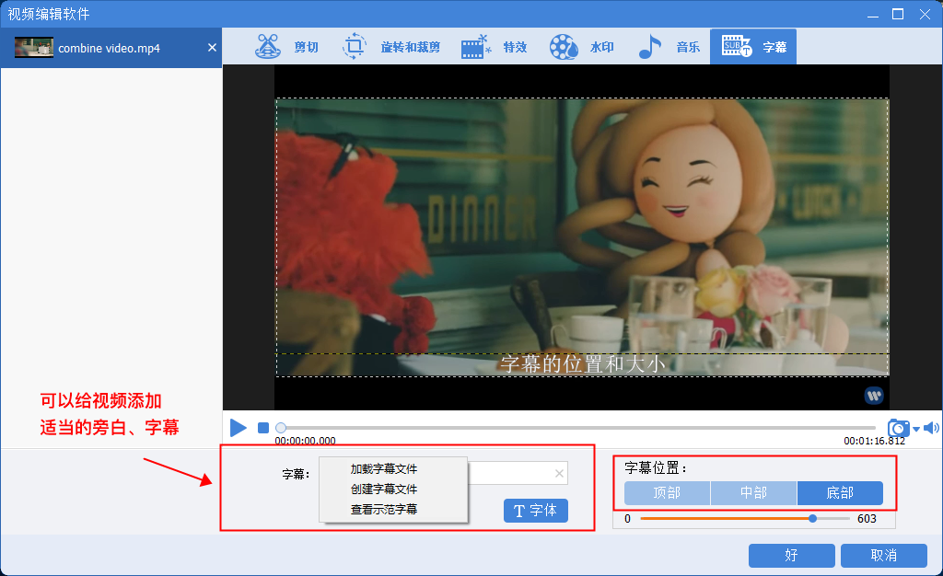Click the 00:00:00.000 current time text
Screen dimensions: 943x576
click(x=305, y=441)
